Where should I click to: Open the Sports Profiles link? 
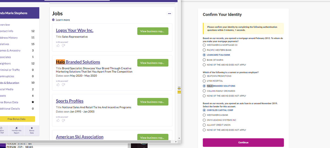pos(70,101)
